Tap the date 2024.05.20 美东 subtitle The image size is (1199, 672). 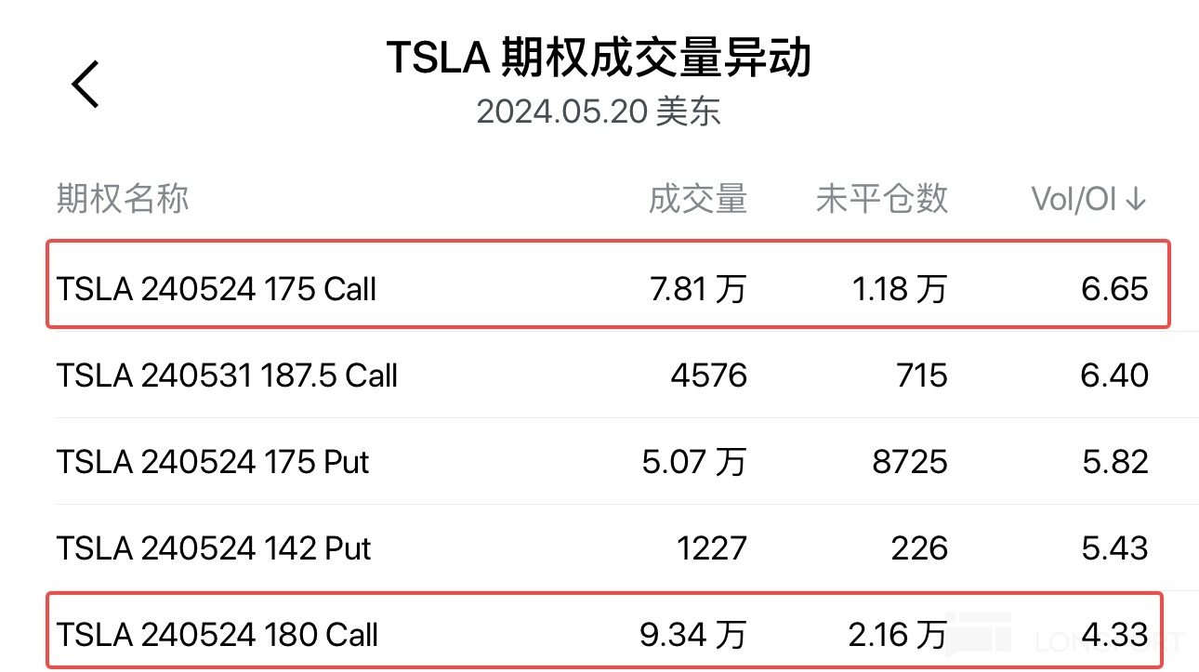(599, 112)
